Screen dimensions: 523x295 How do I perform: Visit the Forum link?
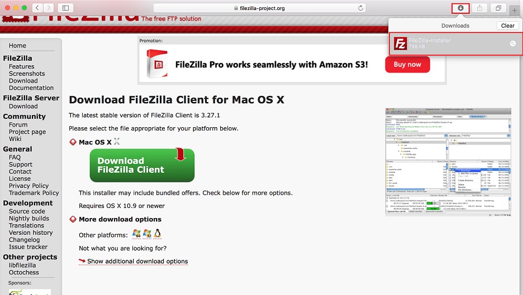pyautogui.click(x=18, y=124)
